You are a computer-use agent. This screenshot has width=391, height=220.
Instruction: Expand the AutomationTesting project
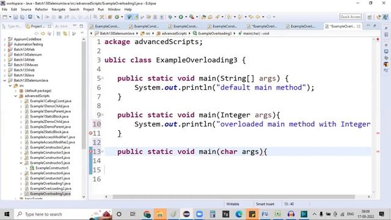coord(4,45)
